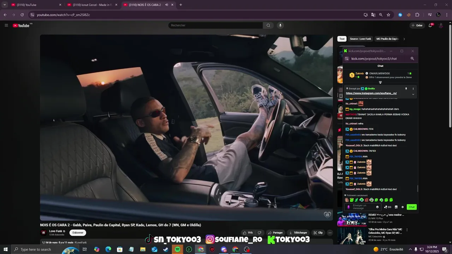Click the zoom magnifier icon in address bar

pyautogui.click(x=381, y=15)
